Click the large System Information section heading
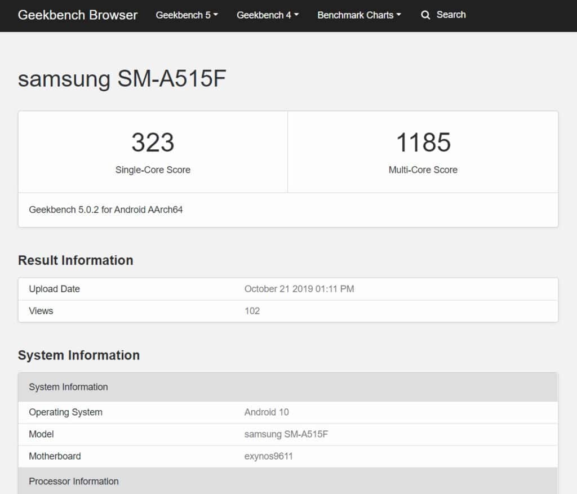Viewport: 577px width, 494px height. click(x=79, y=355)
